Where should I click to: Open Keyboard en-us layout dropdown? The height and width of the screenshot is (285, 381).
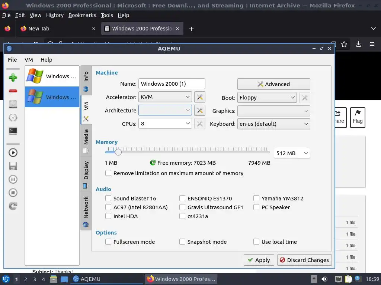click(x=273, y=124)
